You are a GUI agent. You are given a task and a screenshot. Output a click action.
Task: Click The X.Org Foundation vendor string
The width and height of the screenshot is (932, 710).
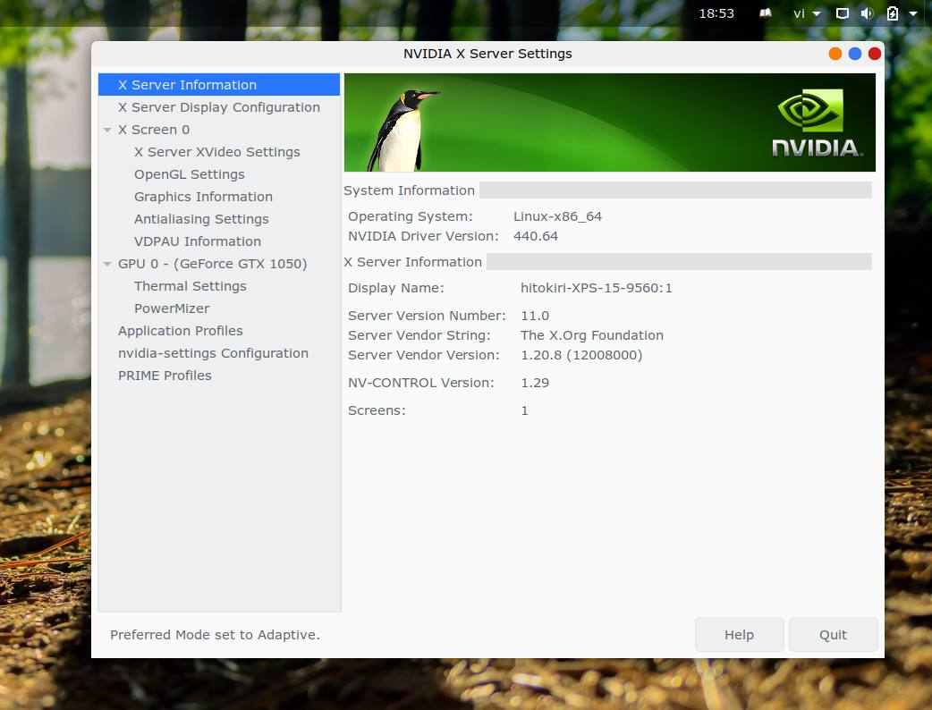(x=592, y=335)
